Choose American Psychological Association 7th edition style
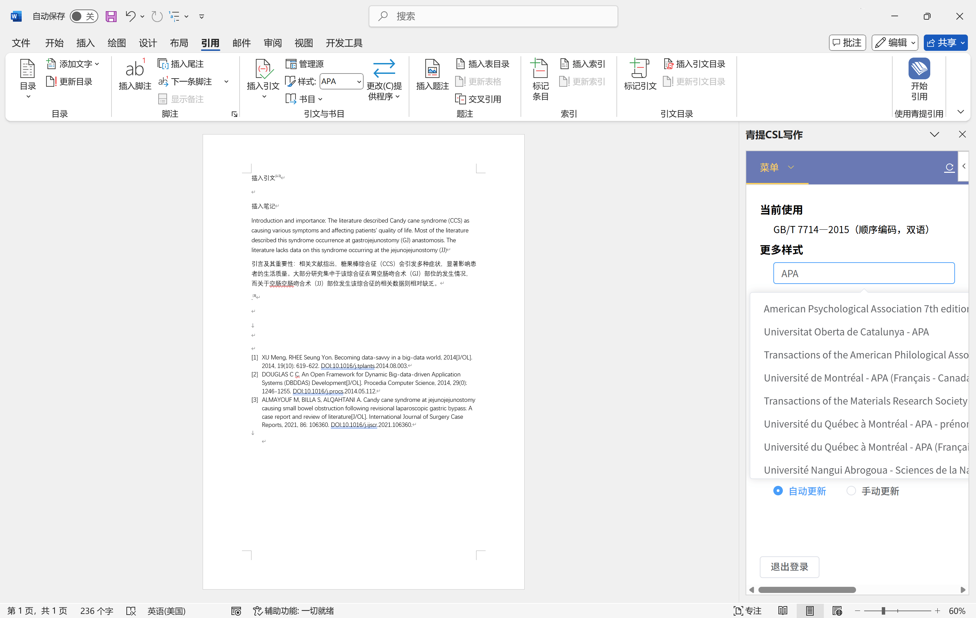Screen dimensions: 976x618 click(865, 309)
